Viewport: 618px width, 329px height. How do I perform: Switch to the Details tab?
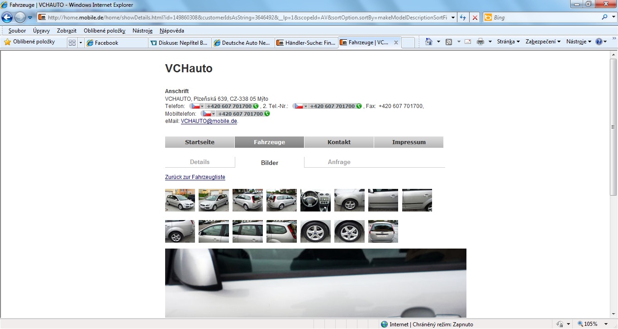click(200, 162)
